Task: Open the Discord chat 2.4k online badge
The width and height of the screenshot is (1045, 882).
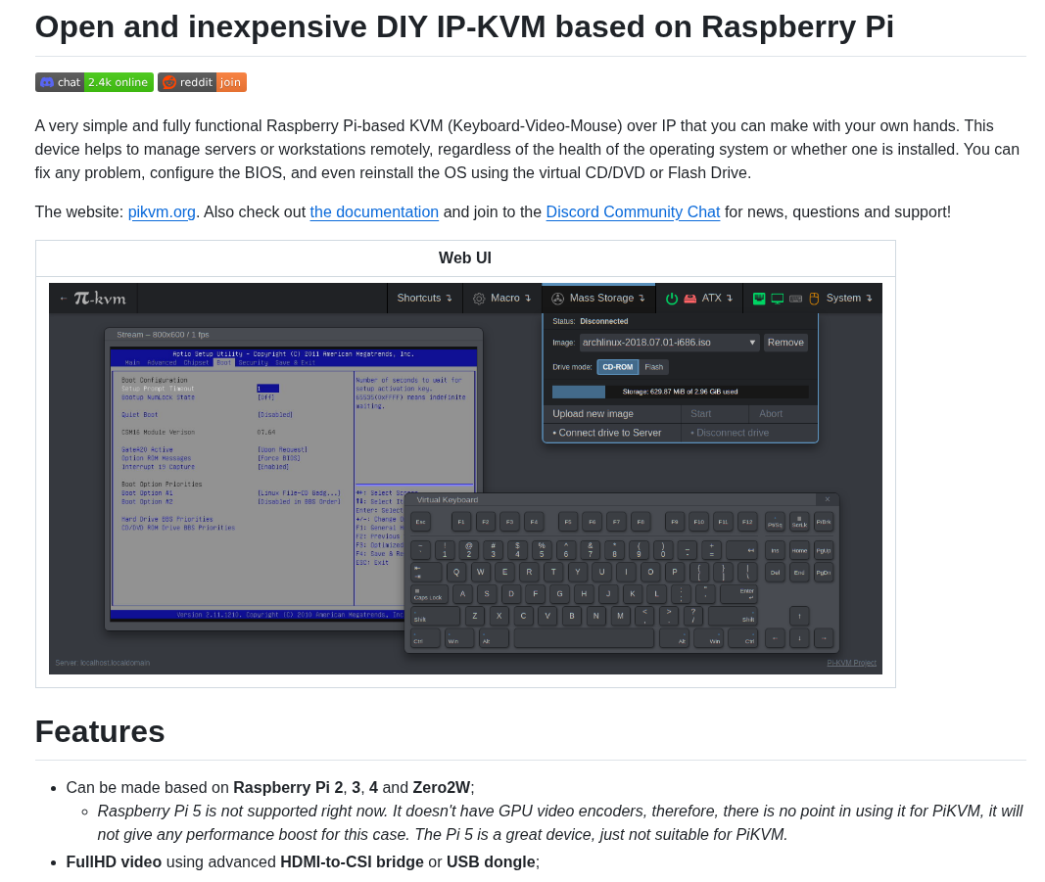Action: 94,82
